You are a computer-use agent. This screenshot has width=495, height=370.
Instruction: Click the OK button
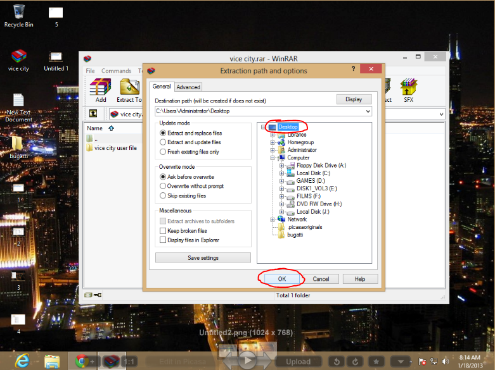point(282,279)
